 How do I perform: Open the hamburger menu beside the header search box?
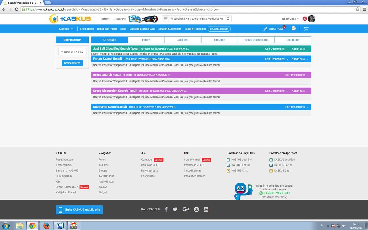166,19
